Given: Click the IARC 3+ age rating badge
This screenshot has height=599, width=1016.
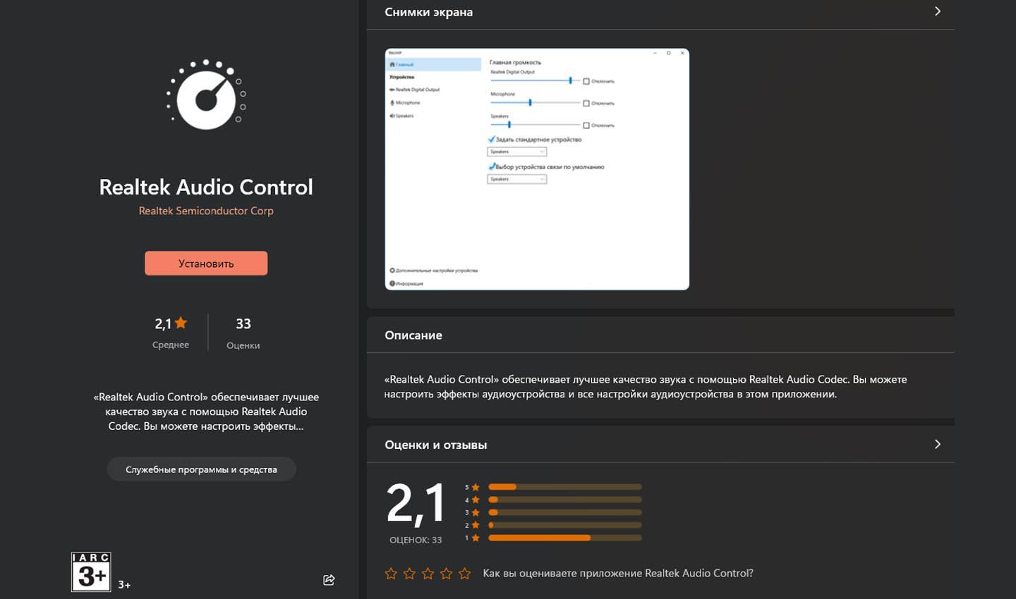Looking at the screenshot, I should click(91, 572).
